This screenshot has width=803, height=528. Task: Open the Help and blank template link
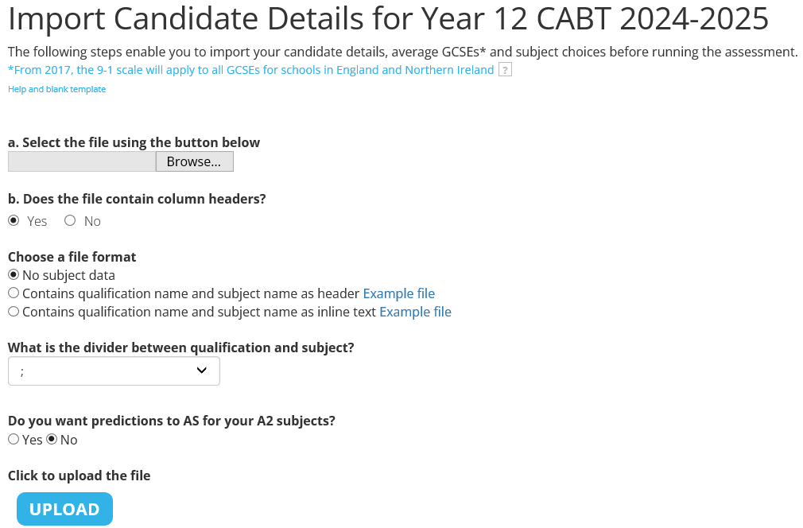click(x=56, y=89)
